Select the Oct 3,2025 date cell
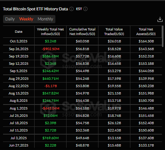Viewport: 165px width, 150px height. [x=19, y=41]
